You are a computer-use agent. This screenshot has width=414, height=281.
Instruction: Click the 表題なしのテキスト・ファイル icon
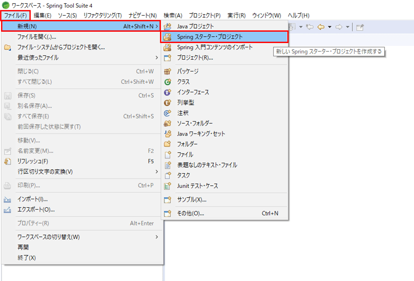point(167,165)
